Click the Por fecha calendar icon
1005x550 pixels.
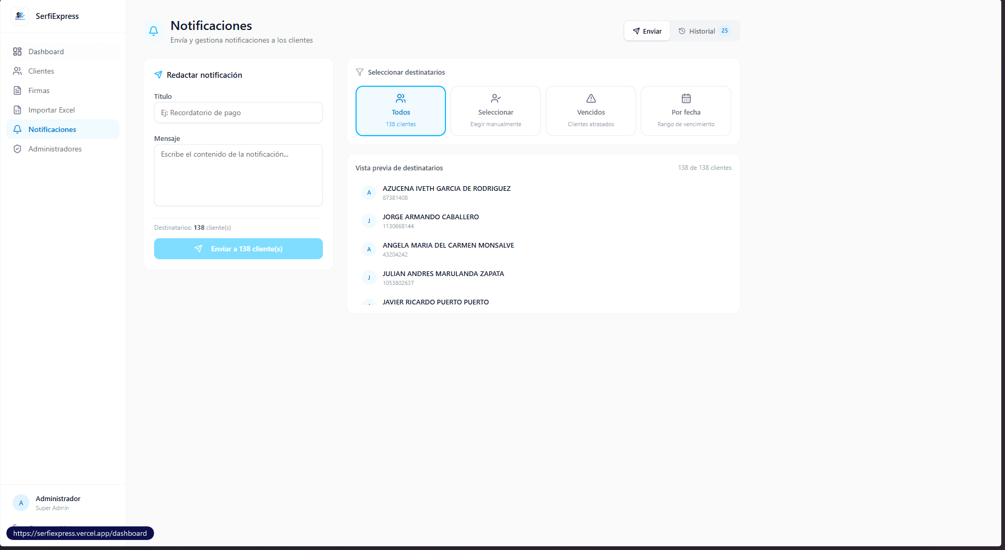686,98
